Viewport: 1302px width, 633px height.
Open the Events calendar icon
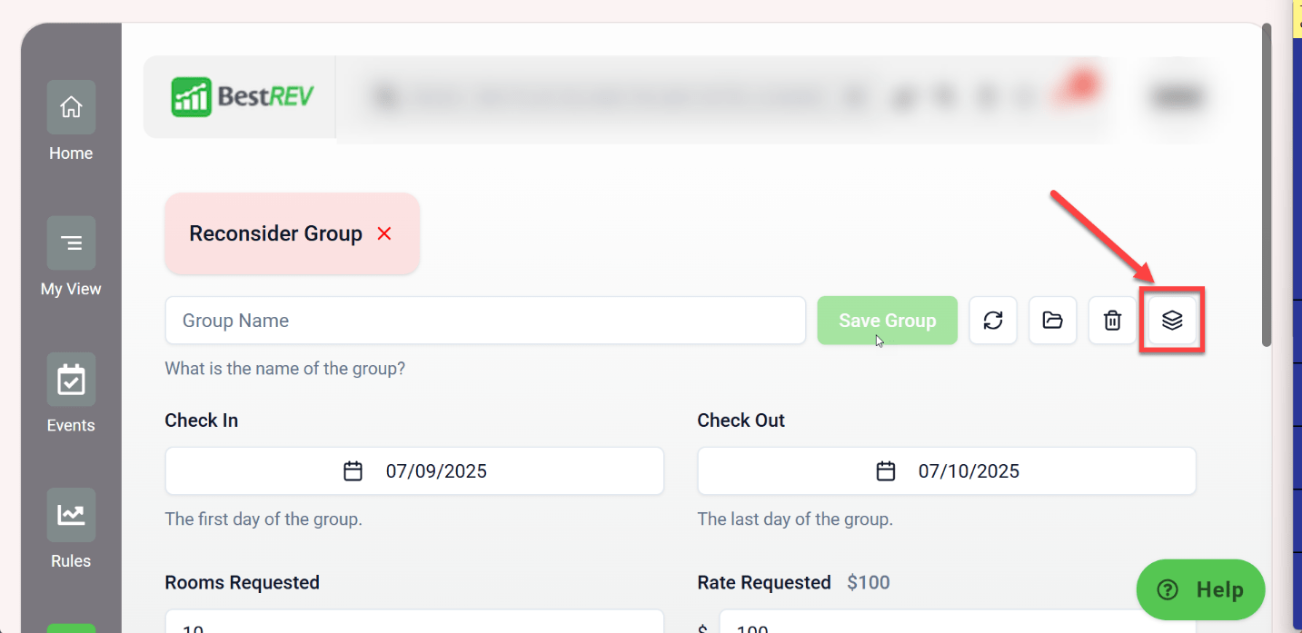(71, 380)
